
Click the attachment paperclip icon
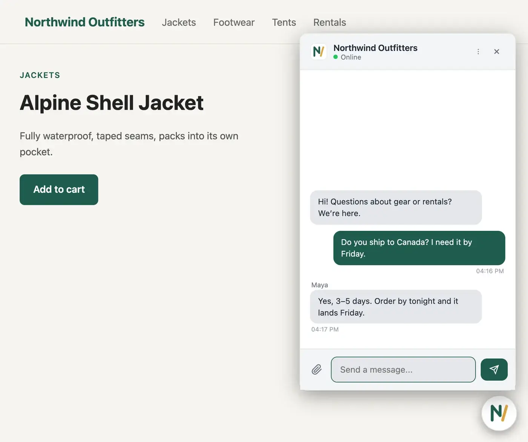click(x=316, y=370)
